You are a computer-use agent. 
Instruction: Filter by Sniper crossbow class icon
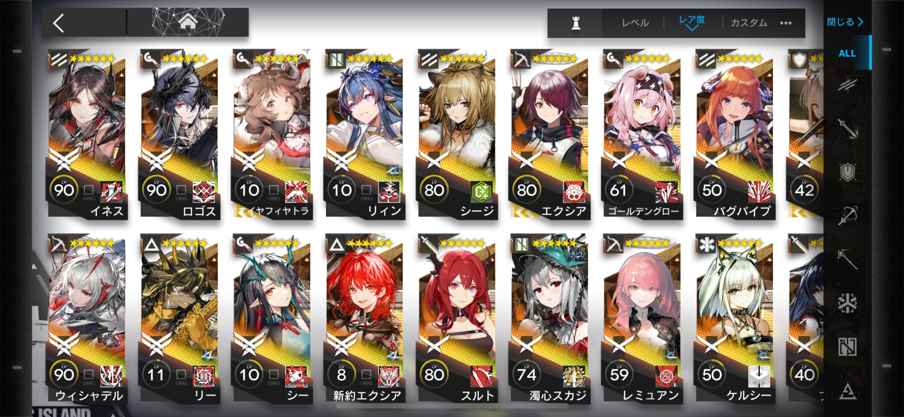pyautogui.click(x=847, y=215)
